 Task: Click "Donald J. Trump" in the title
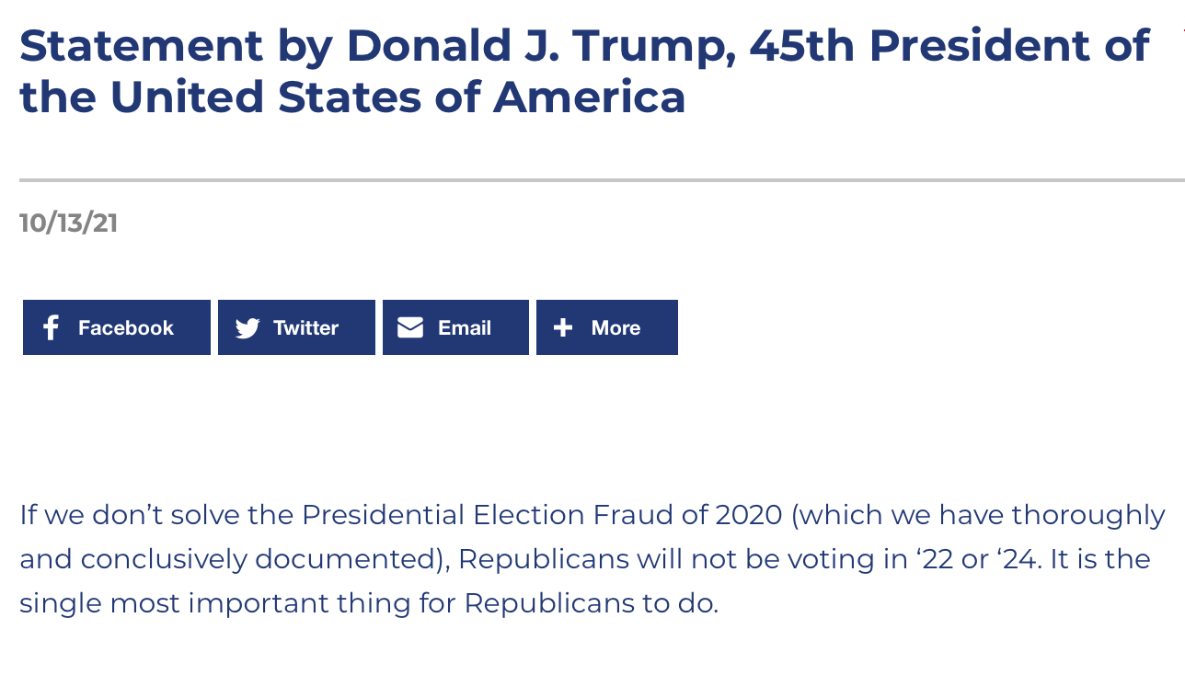click(x=541, y=45)
